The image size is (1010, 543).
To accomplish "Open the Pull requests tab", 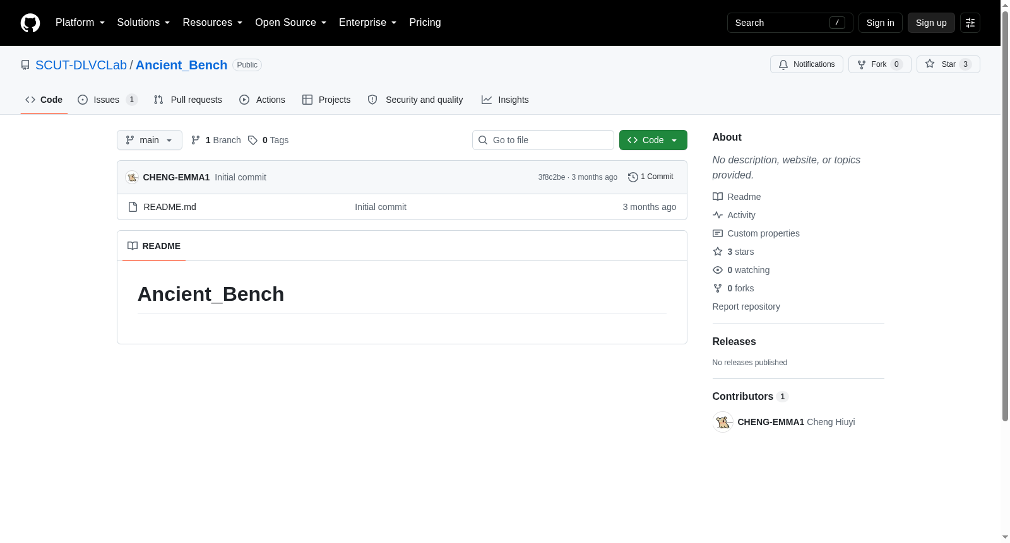I will 188,100.
